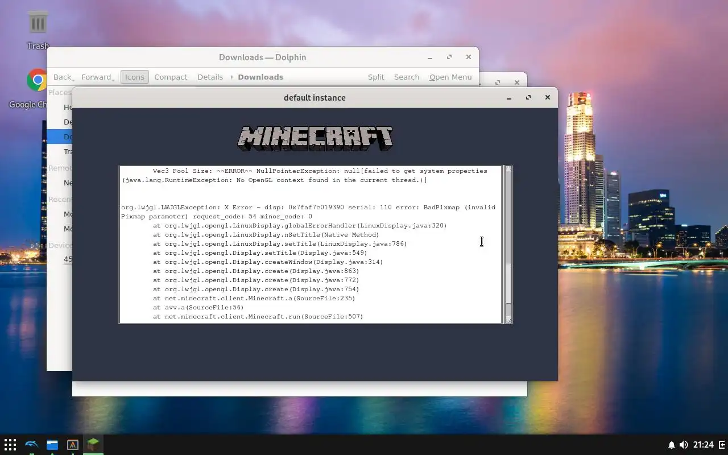Click the crash log scrollbar down arrow
The image size is (728, 455).
pos(508,320)
